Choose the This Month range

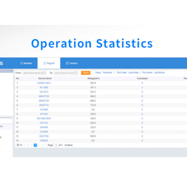coord(147,73)
